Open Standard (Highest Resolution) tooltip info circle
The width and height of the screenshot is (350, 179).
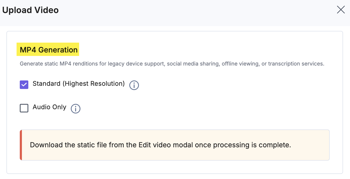pos(134,85)
